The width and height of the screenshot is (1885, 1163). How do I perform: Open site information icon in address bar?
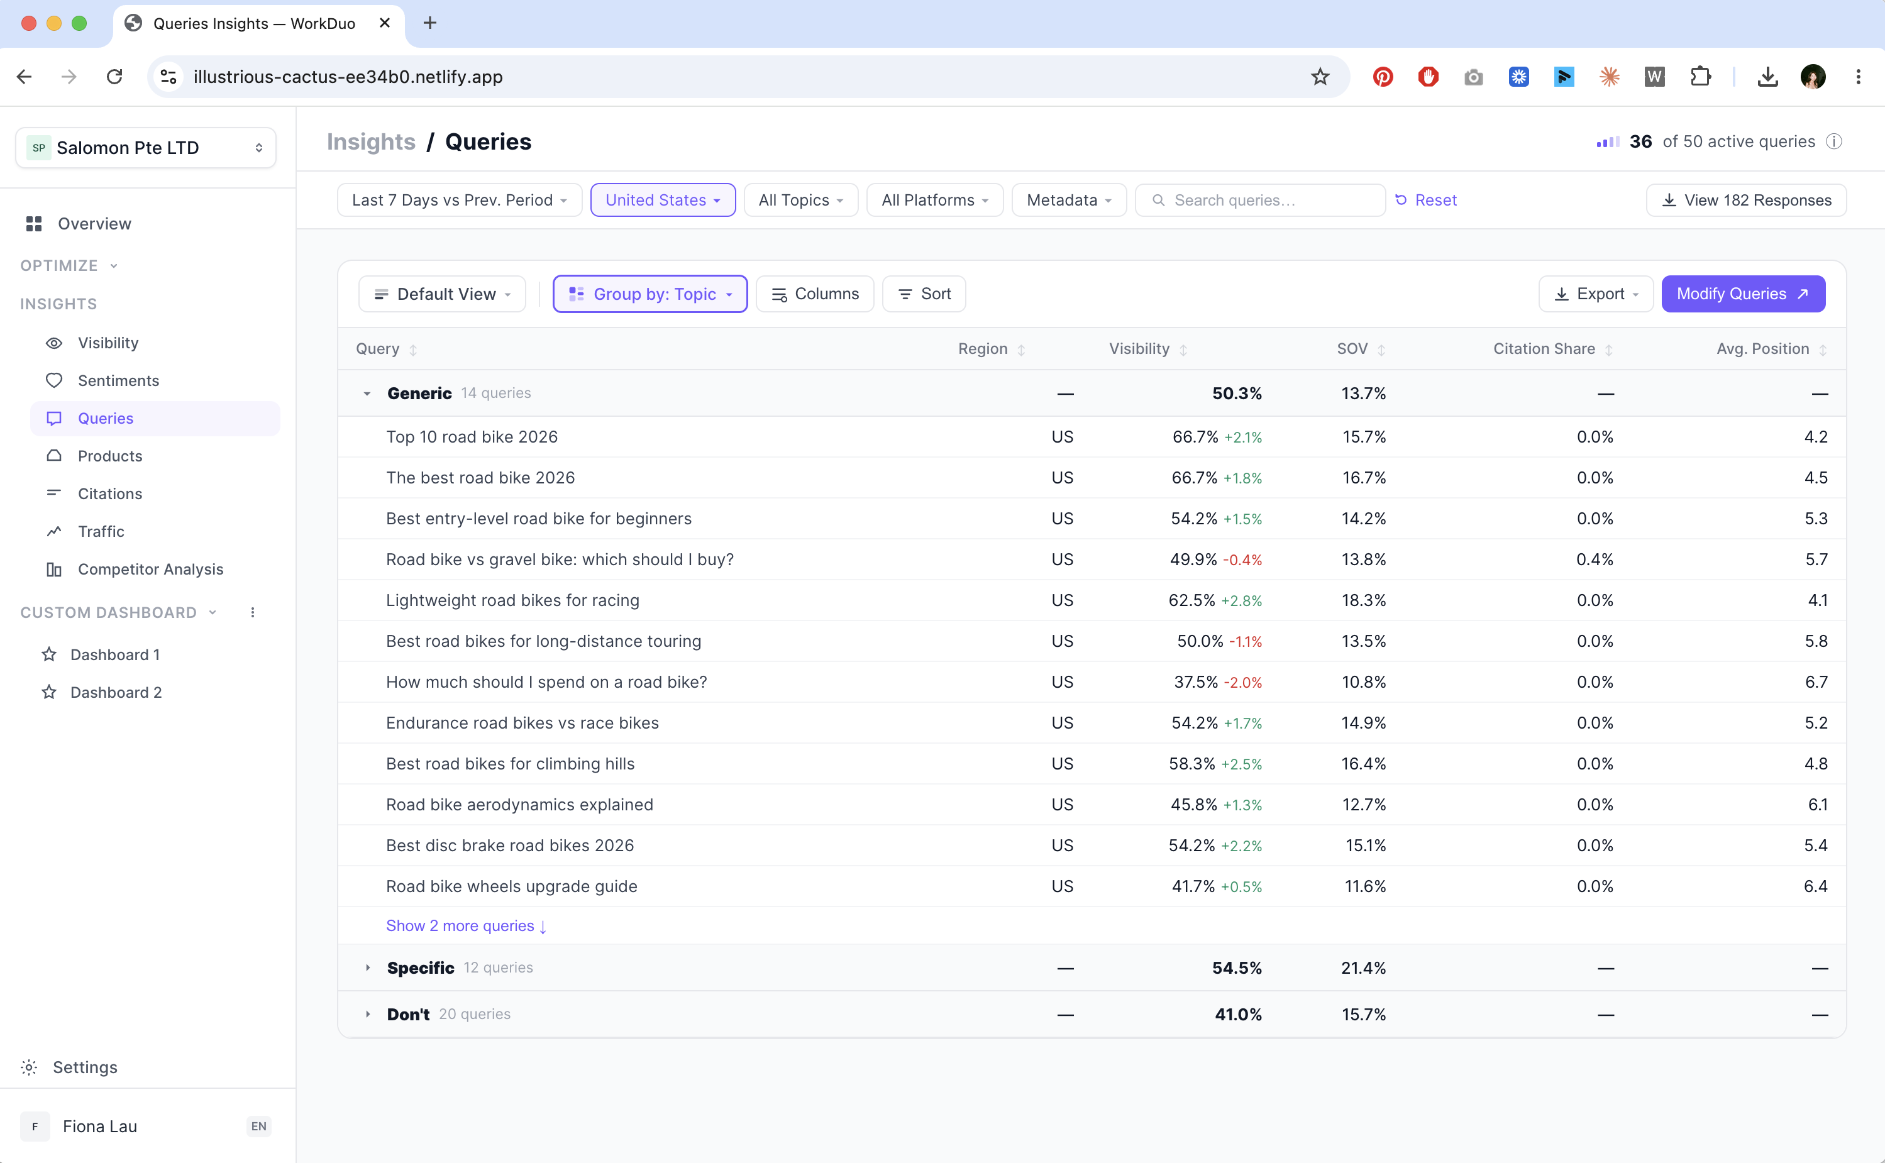click(x=169, y=77)
